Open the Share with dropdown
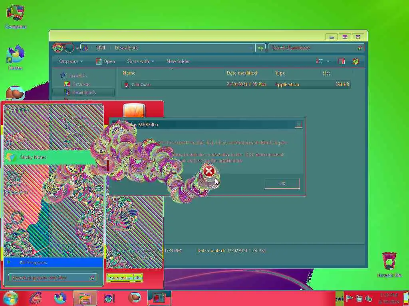Viewport: 409px width, 306px height. point(140,61)
